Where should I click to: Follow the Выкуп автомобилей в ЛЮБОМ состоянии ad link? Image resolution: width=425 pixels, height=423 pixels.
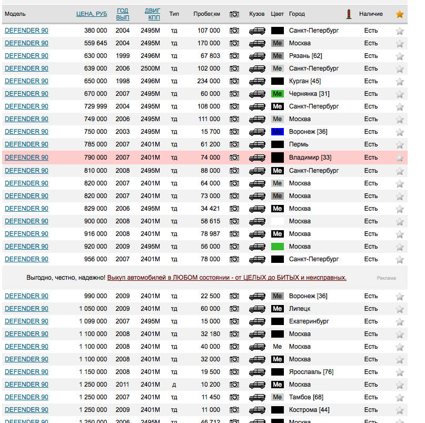click(x=227, y=278)
